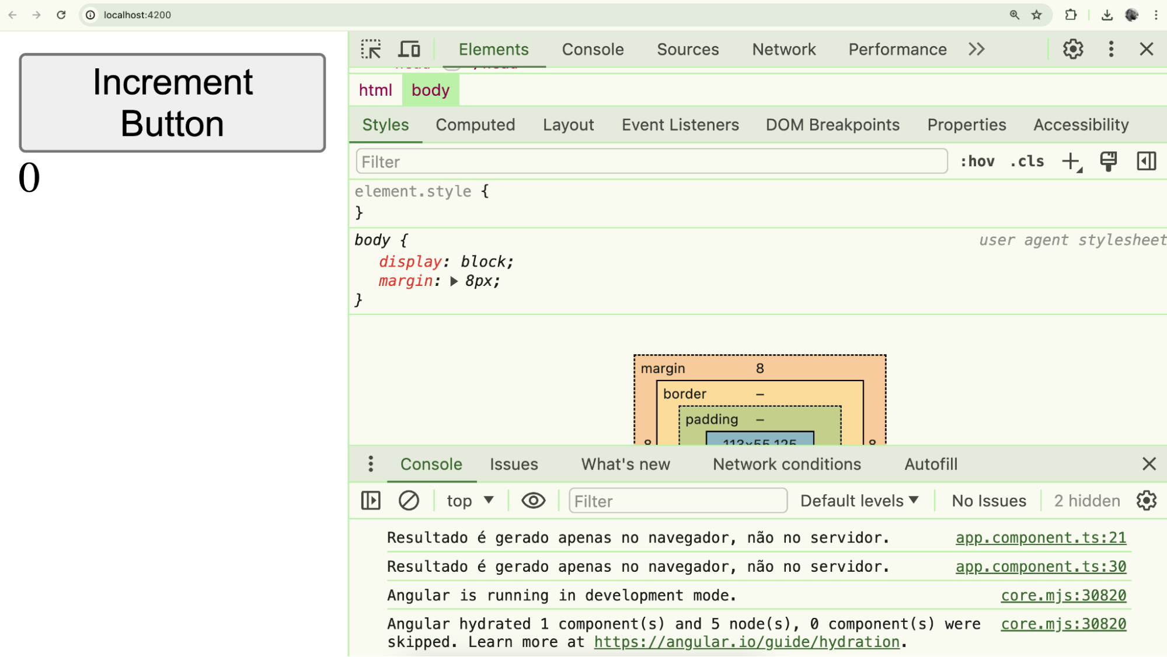1167x657 pixels.
Task: Toggle the :hov pseudo-class state button
Action: (977, 161)
